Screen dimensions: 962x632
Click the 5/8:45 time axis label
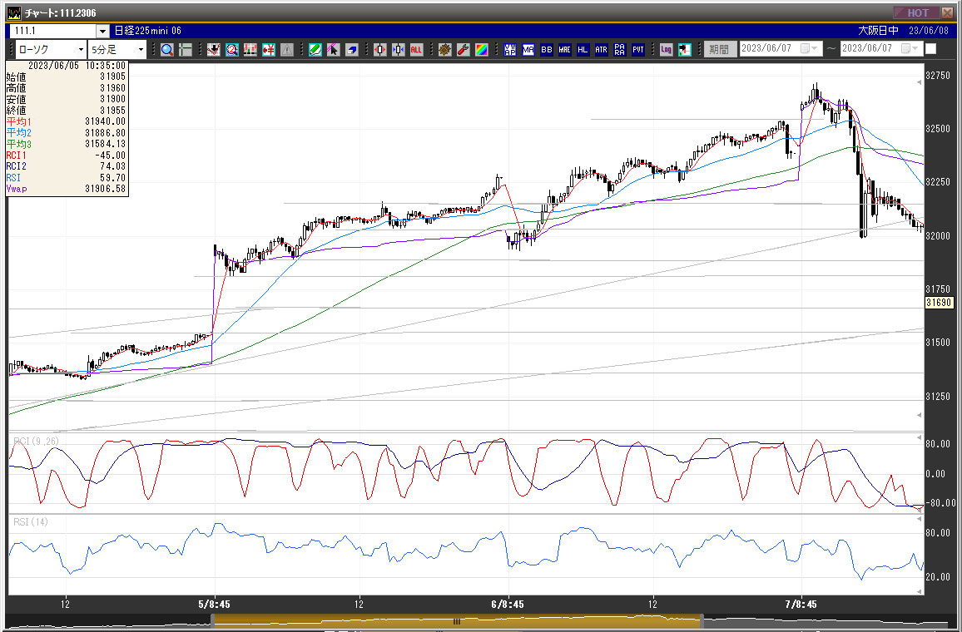[x=214, y=605]
